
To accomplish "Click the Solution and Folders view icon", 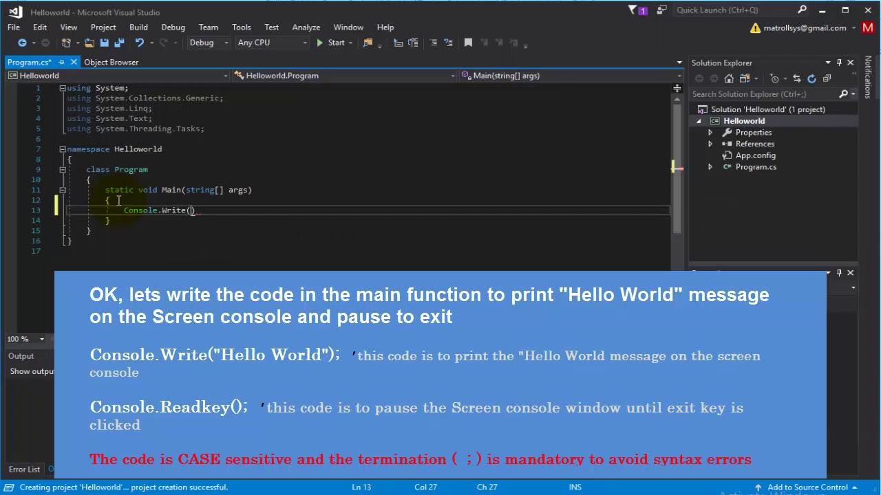I will tap(745, 78).
